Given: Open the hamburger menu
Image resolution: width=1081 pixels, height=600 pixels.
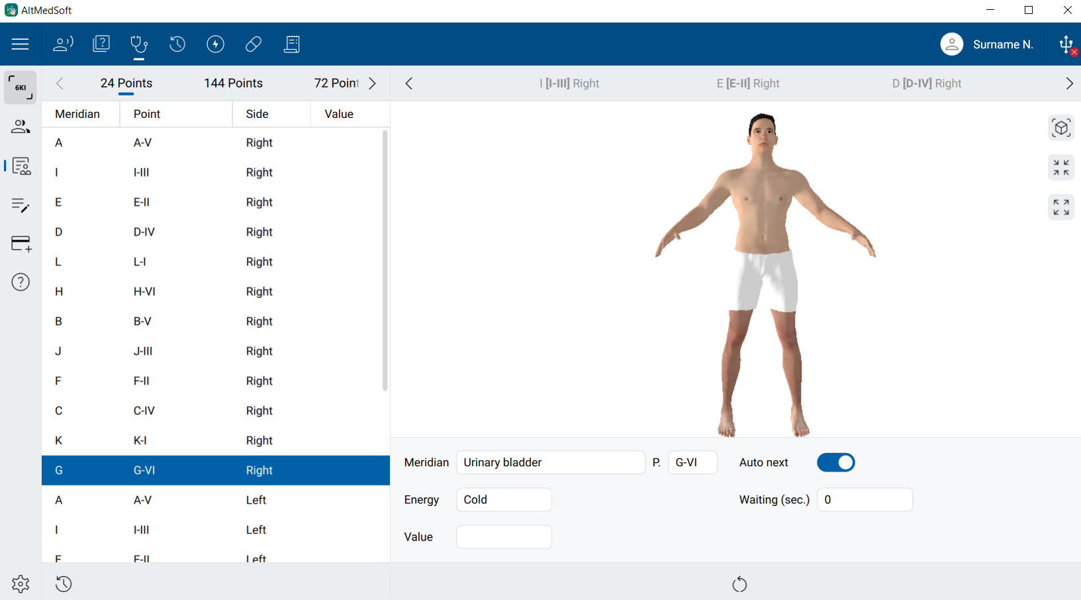Looking at the screenshot, I should [20, 44].
